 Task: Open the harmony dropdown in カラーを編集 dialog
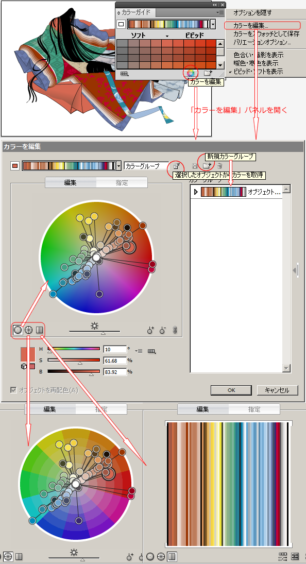click(x=119, y=166)
